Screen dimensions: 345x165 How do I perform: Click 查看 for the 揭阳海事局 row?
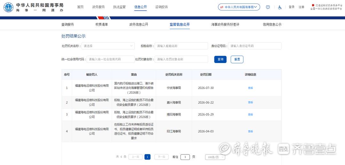pos(250,115)
